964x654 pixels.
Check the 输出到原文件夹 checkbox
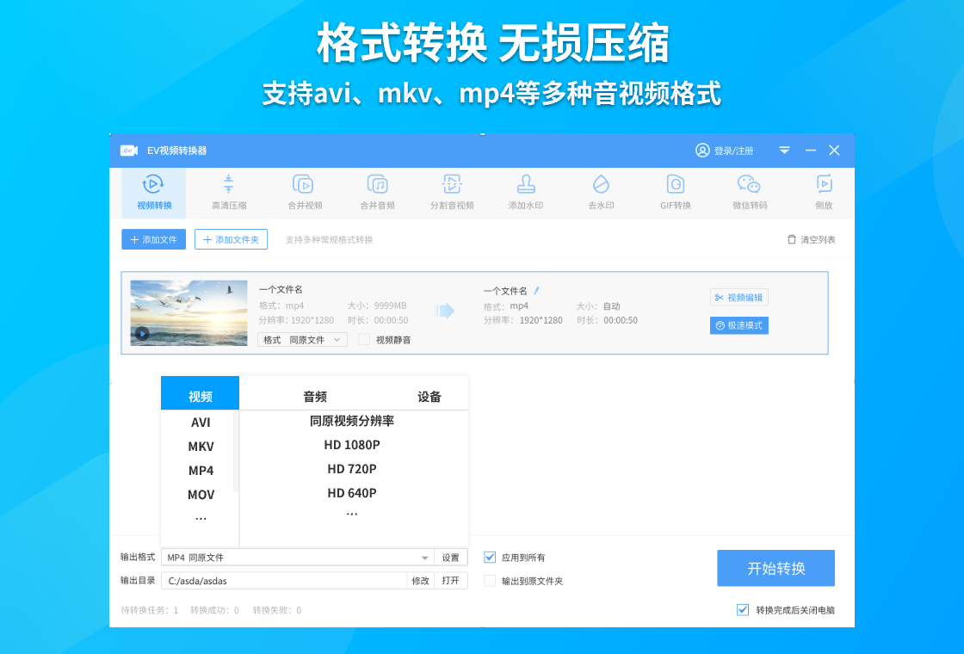click(x=490, y=581)
